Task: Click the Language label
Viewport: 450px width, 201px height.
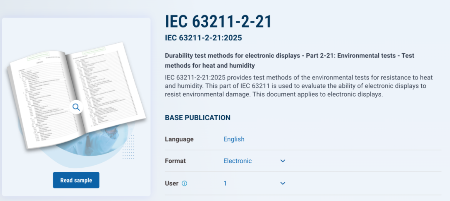Action: [x=179, y=139]
